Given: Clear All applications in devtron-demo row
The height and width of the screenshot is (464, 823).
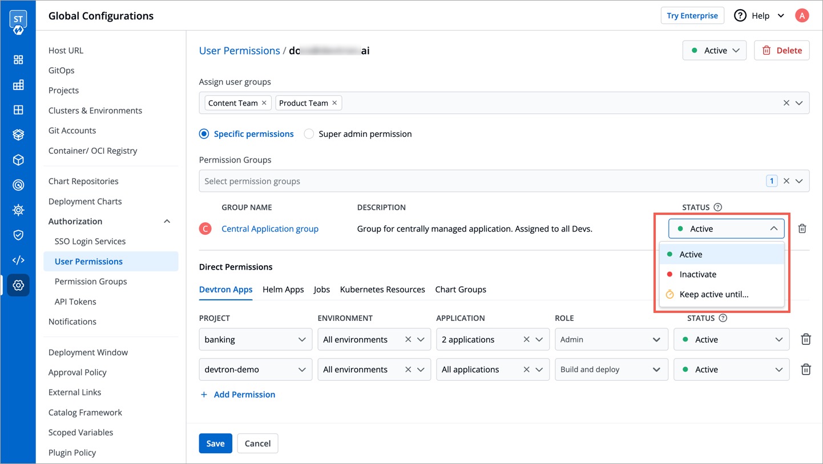Looking at the screenshot, I should pos(526,369).
